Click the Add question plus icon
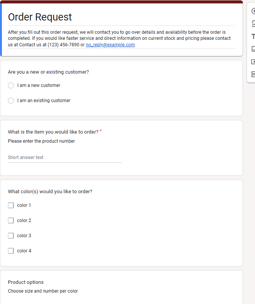This screenshot has width=255, height=304. pyautogui.click(x=253, y=11)
